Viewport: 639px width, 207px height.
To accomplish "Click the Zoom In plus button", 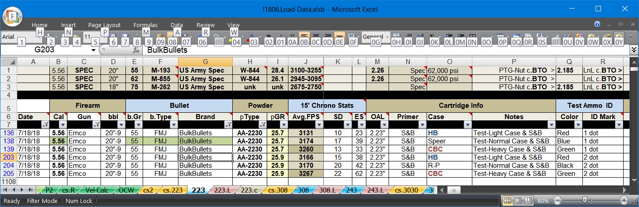I will click(x=624, y=200).
